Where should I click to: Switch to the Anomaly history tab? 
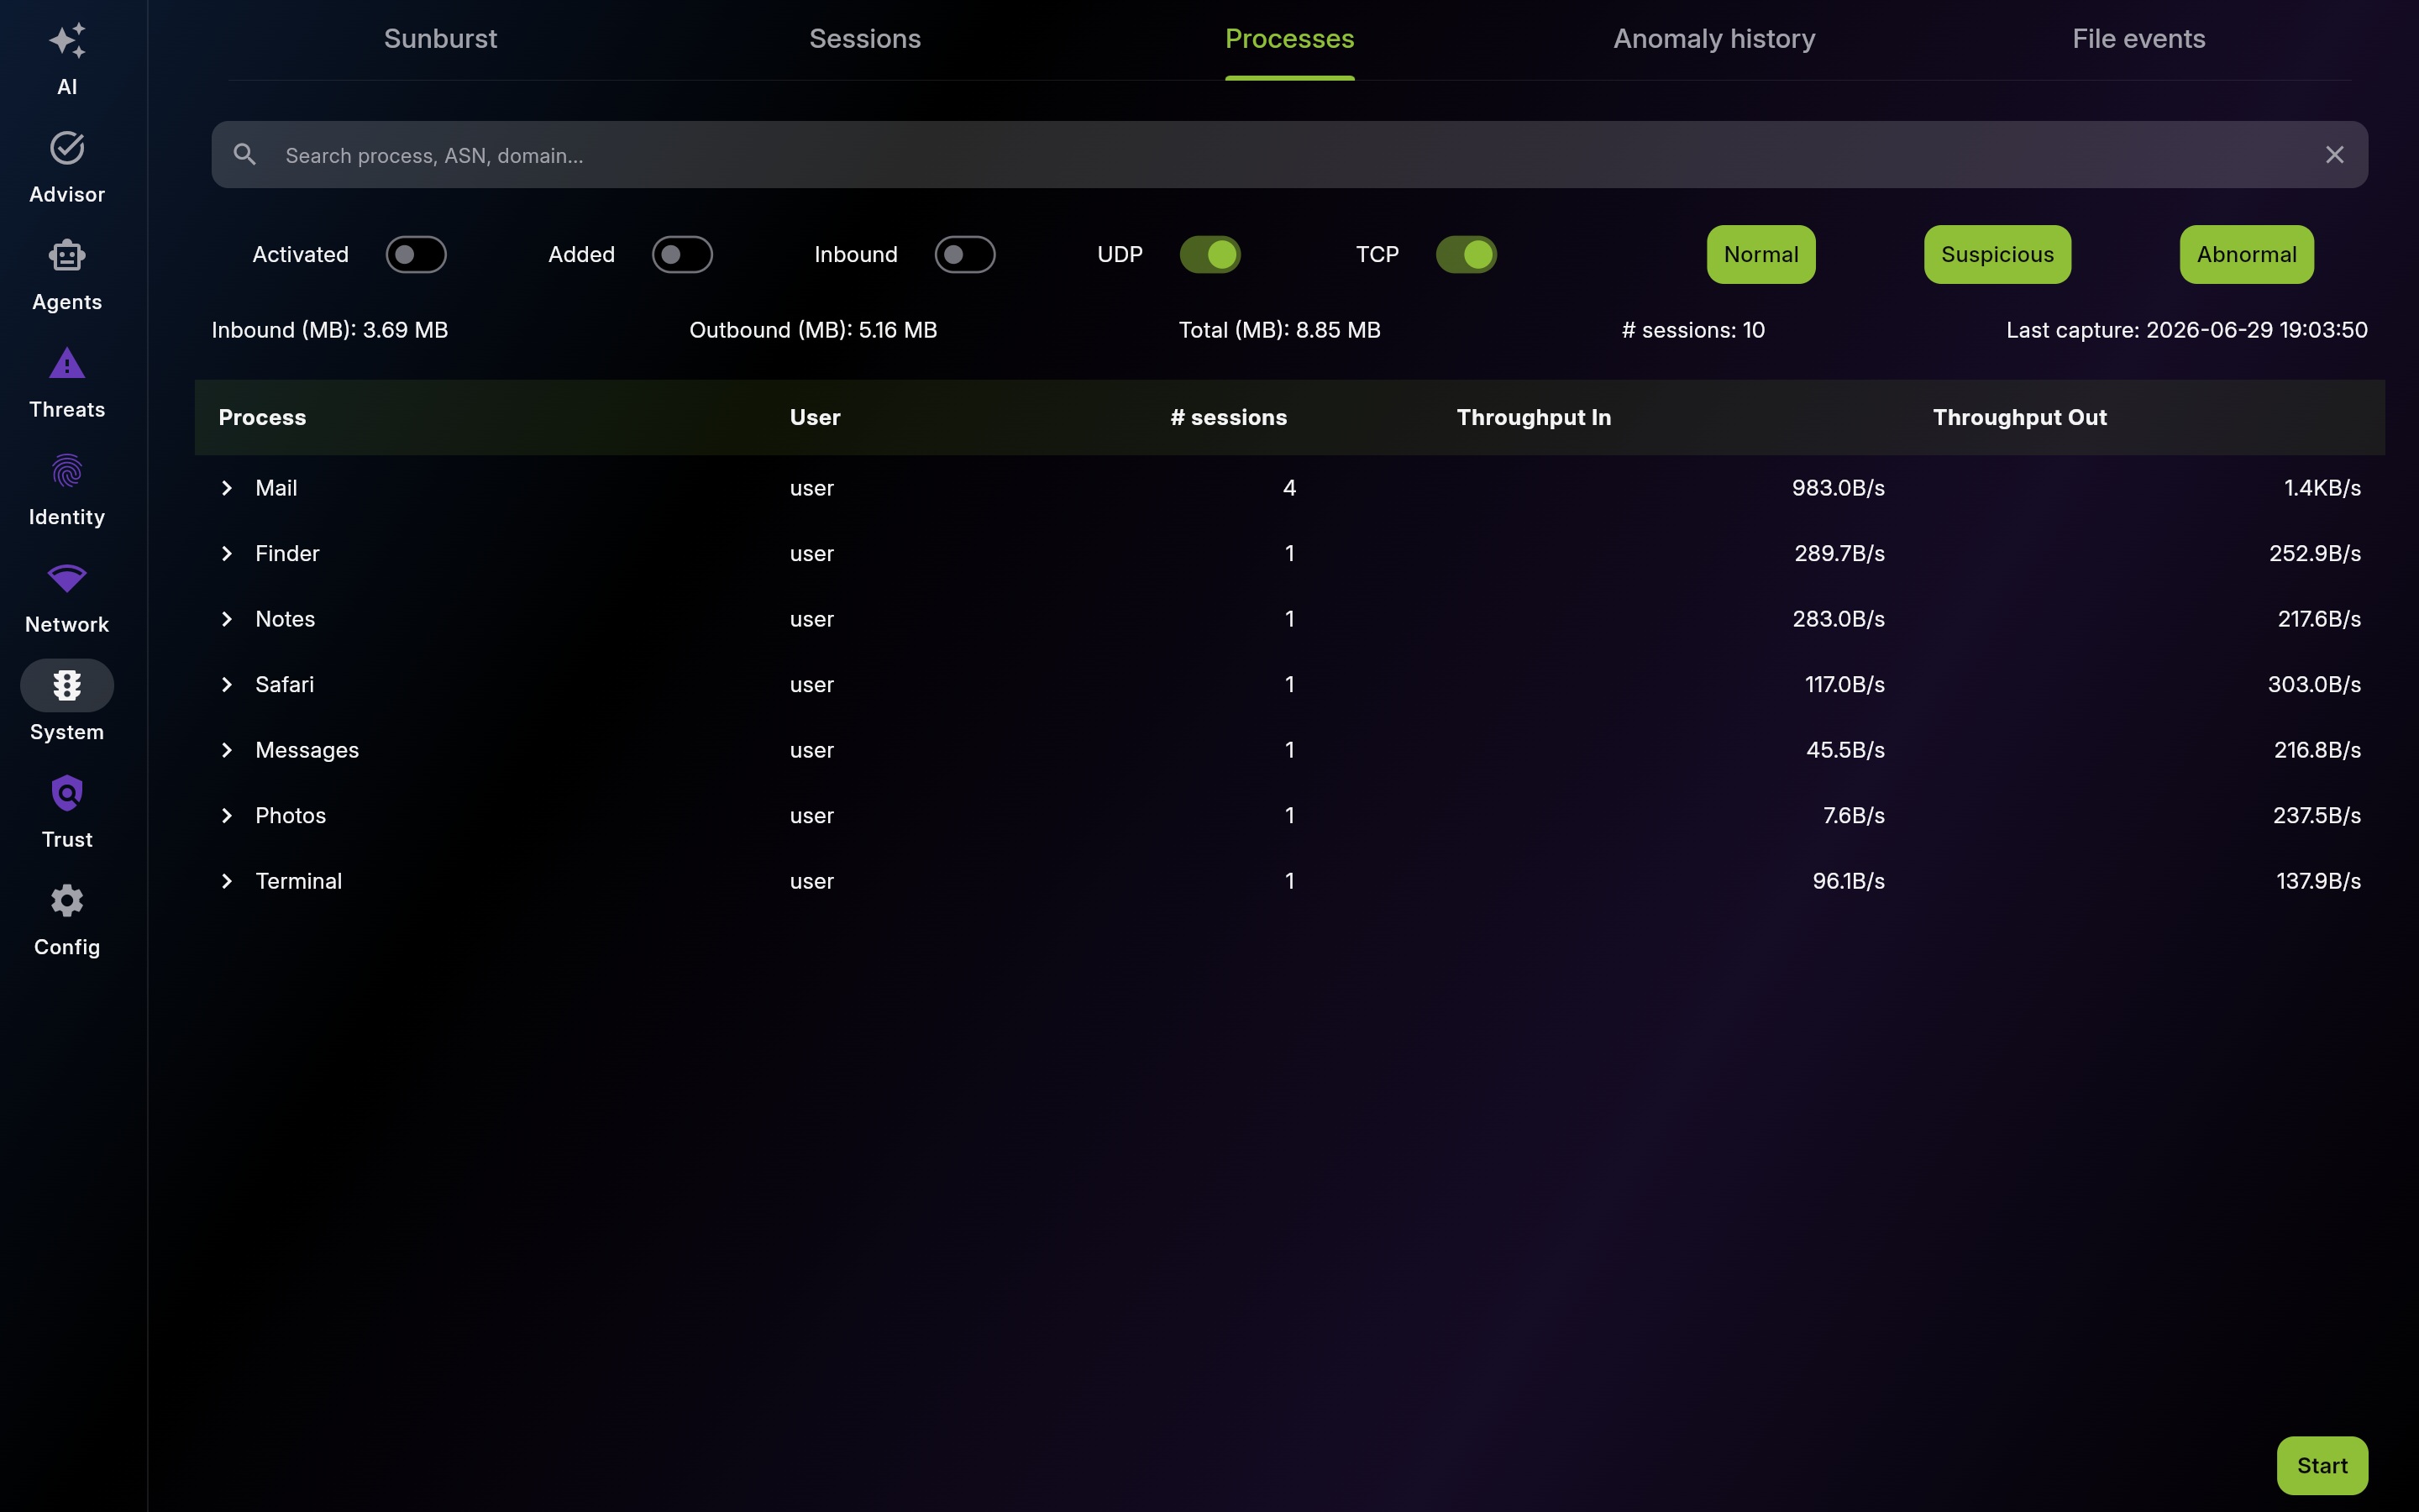pyautogui.click(x=1714, y=39)
